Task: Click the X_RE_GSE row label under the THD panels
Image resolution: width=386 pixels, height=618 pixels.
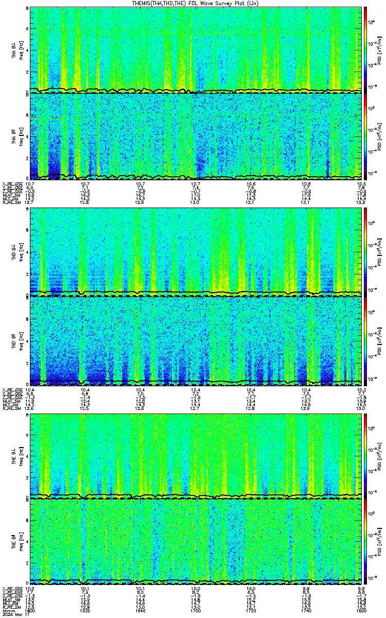Action: pos(12,389)
